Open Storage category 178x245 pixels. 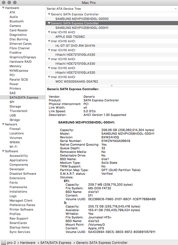tap(15, 106)
